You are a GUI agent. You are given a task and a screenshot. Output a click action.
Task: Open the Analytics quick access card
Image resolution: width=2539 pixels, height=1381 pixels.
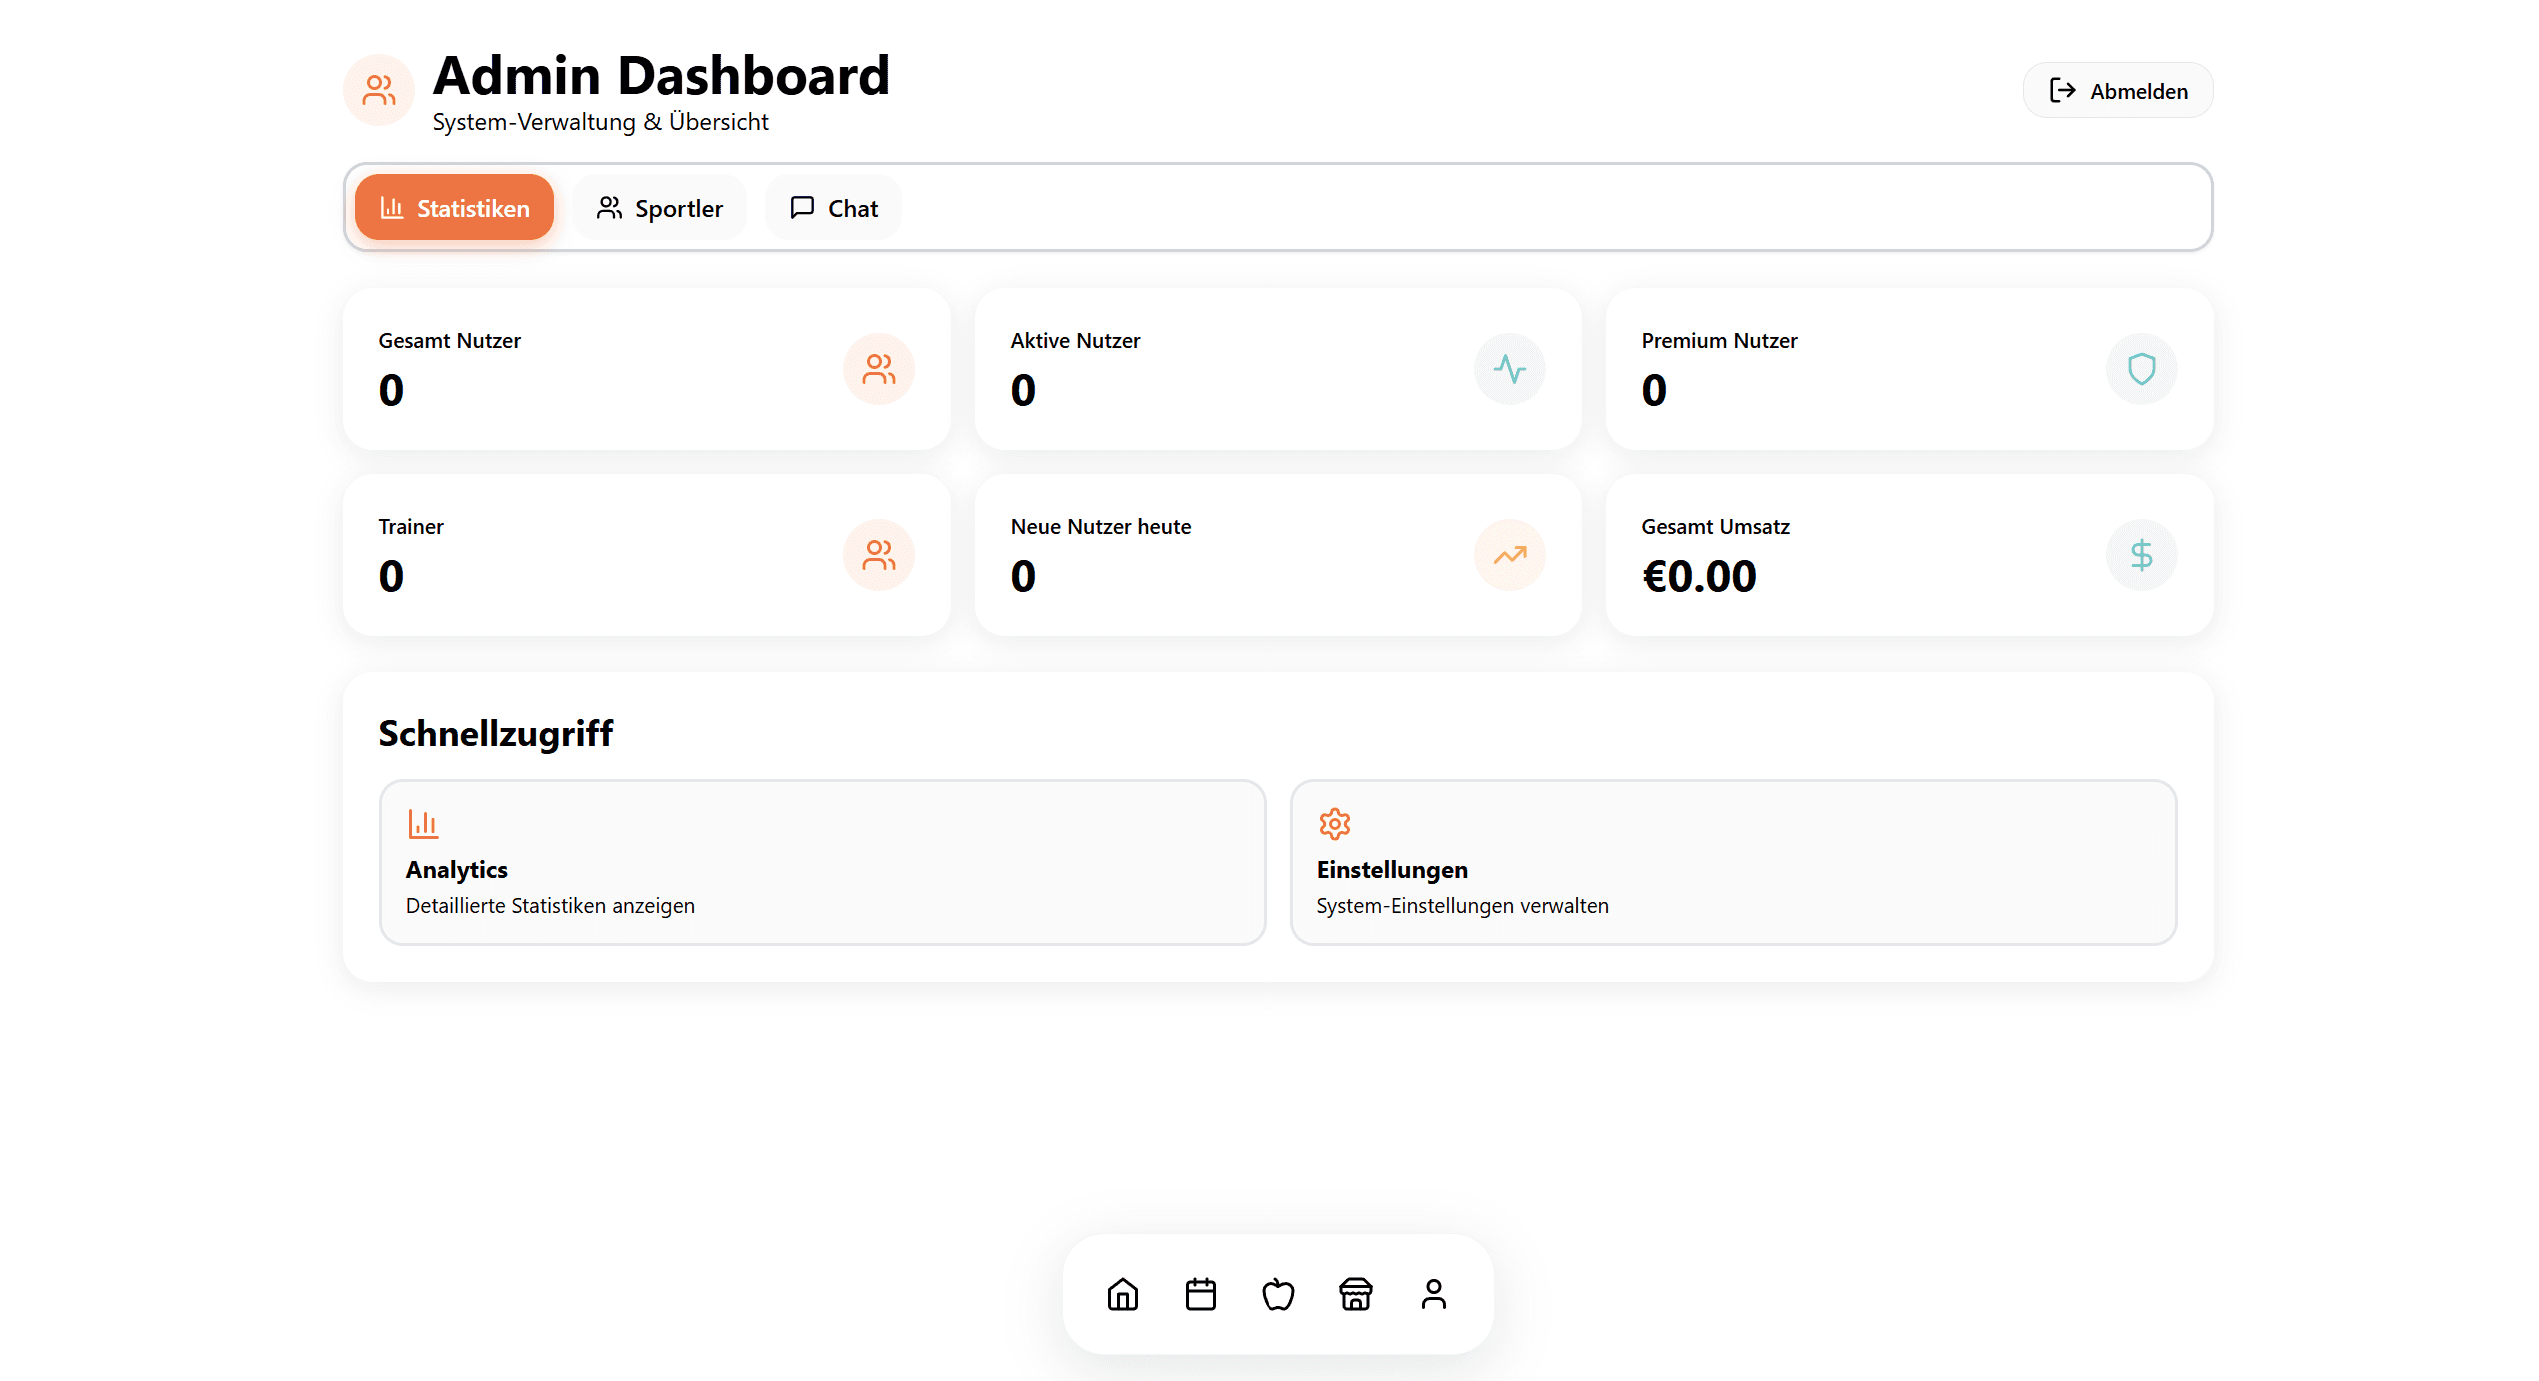822,862
